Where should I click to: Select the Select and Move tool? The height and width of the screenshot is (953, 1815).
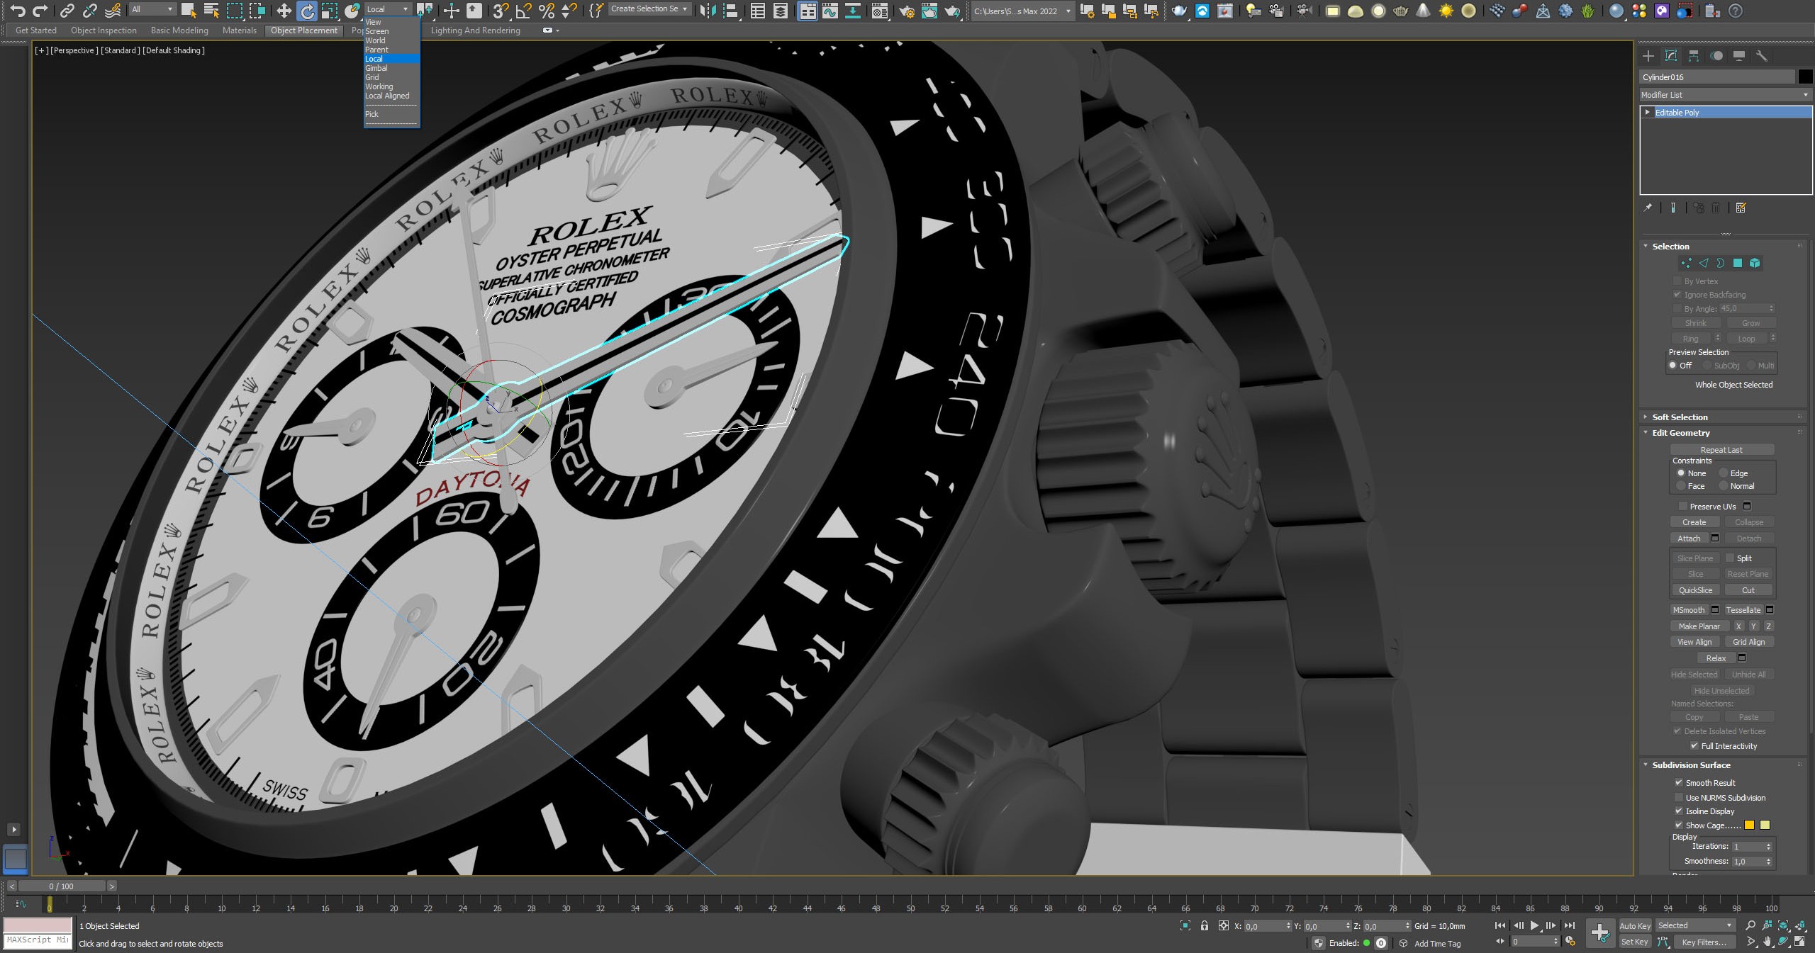(284, 11)
